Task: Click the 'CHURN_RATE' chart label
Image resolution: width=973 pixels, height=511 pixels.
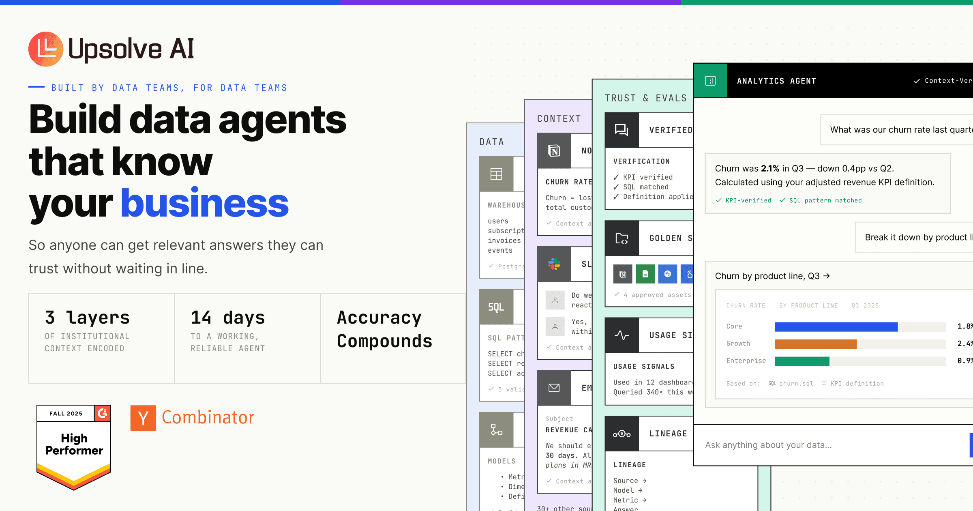Action: pos(746,306)
